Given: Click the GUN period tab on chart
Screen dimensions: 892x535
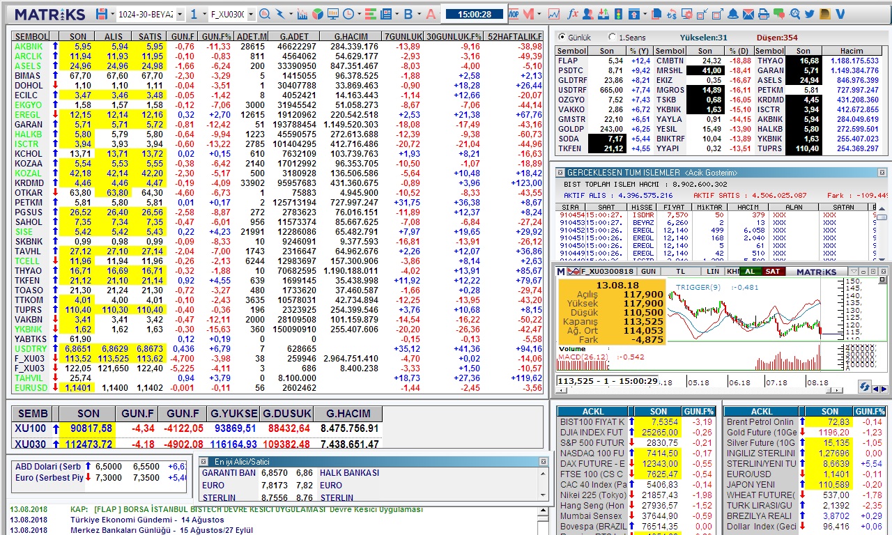Looking at the screenshot, I should coord(648,272).
